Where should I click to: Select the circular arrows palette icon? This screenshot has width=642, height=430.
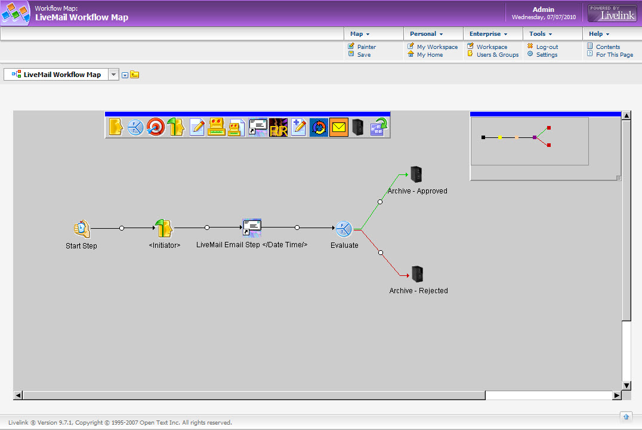(x=319, y=127)
